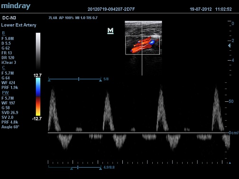Select the sample volume gate in color box
239x179 pixels.
tap(142, 47)
